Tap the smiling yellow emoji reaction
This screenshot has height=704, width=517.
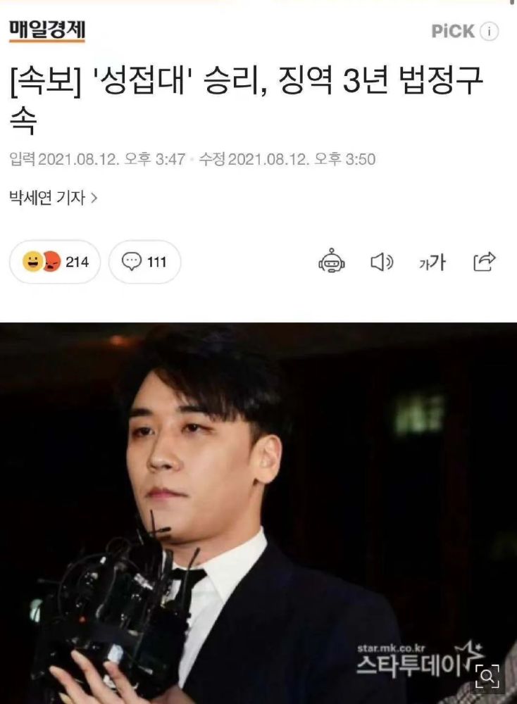pos(33,261)
